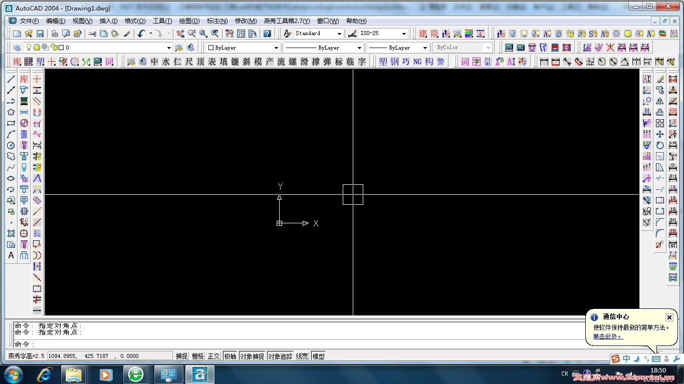Open the 文件(F) menu
684x384 pixels.
[x=29, y=21]
